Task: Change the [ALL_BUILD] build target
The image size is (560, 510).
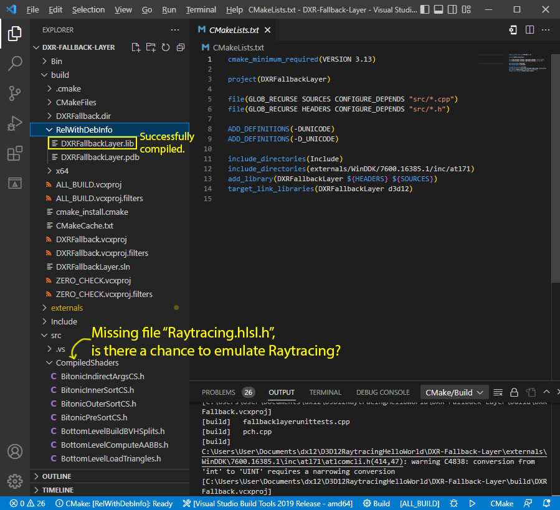Action: click(x=420, y=504)
